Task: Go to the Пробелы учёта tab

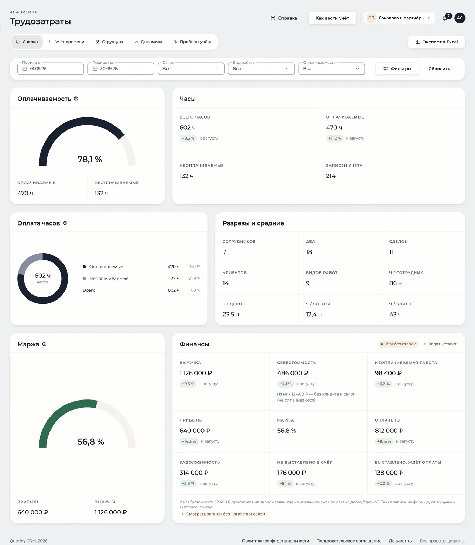Action: point(193,42)
